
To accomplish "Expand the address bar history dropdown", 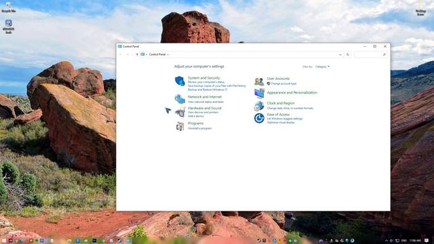I will point(340,54).
